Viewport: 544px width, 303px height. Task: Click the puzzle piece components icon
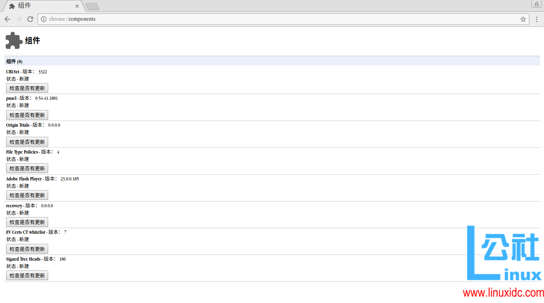pyautogui.click(x=14, y=40)
